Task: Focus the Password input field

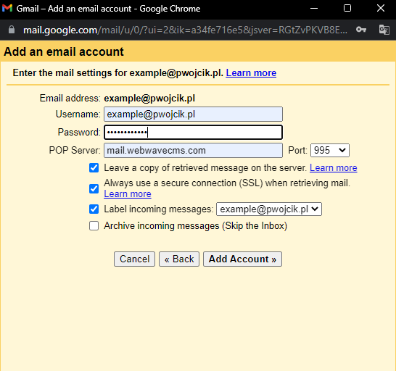Action: [x=193, y=133]
